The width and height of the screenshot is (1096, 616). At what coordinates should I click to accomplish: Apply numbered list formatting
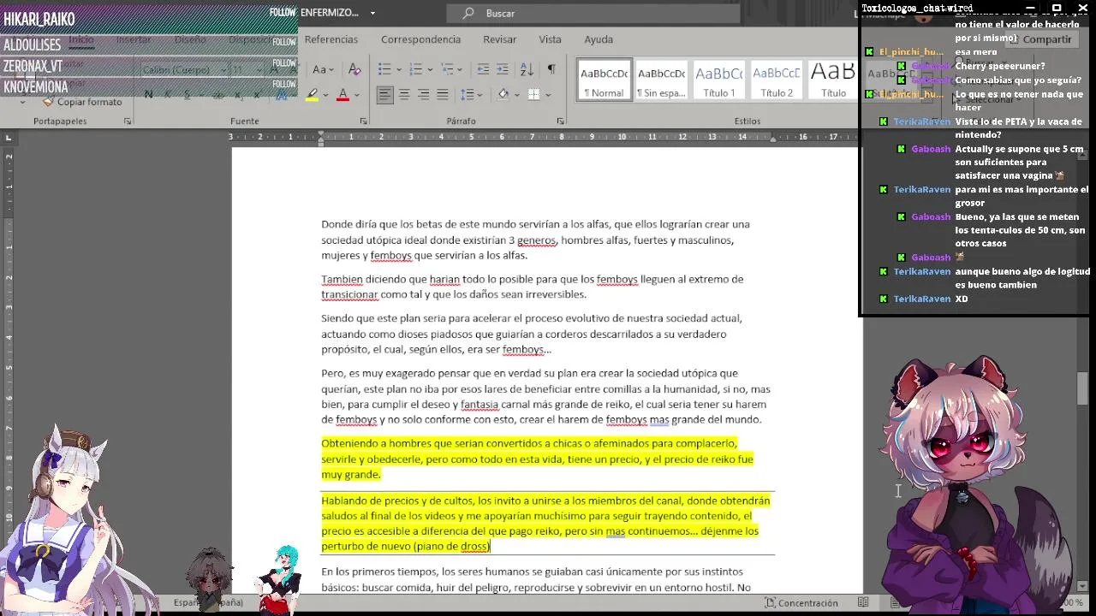pyautogui.click(x=415, y=69)
